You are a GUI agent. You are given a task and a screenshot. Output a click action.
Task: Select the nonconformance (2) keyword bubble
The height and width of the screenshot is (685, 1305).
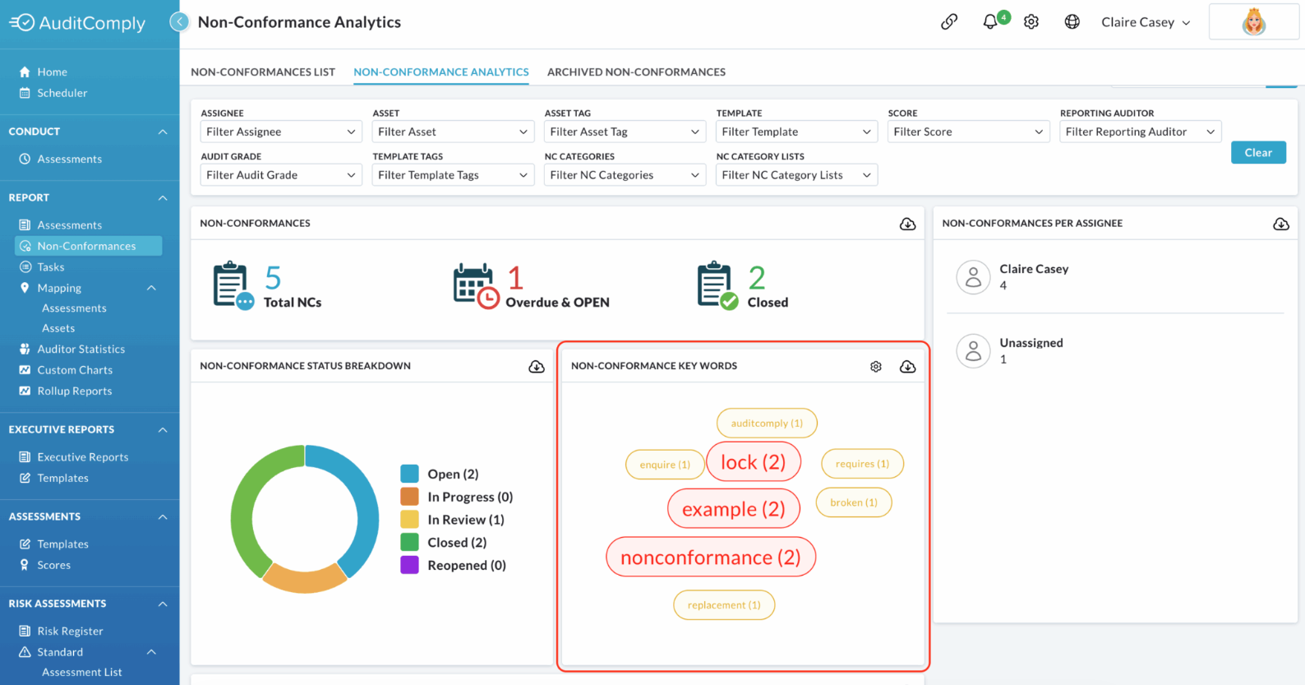(711, 558)
